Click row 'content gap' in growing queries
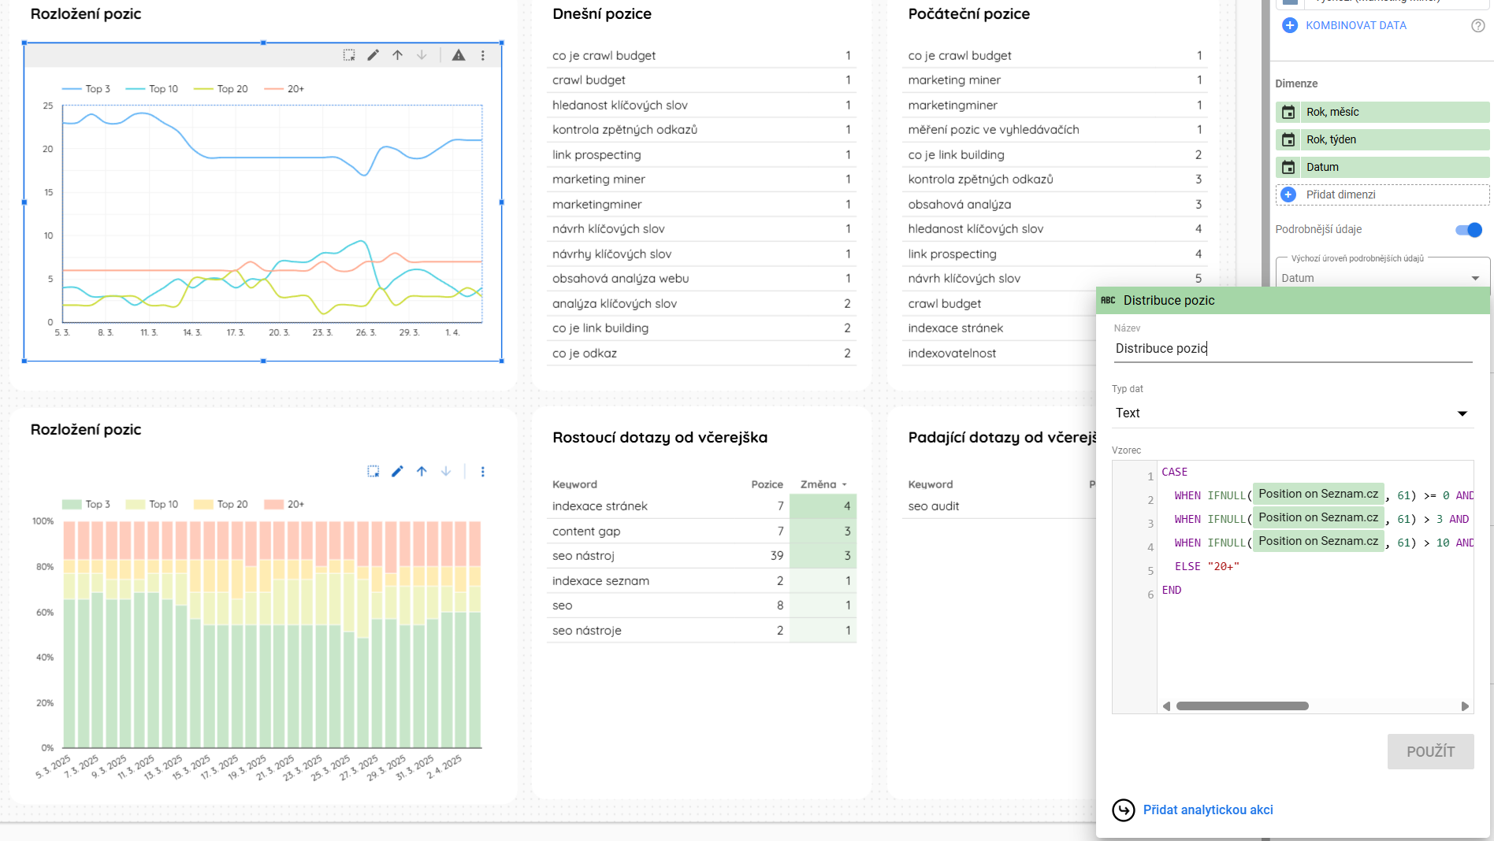Image resolution: width=1494 pixels, height=841 pixels. pos(701,532)
